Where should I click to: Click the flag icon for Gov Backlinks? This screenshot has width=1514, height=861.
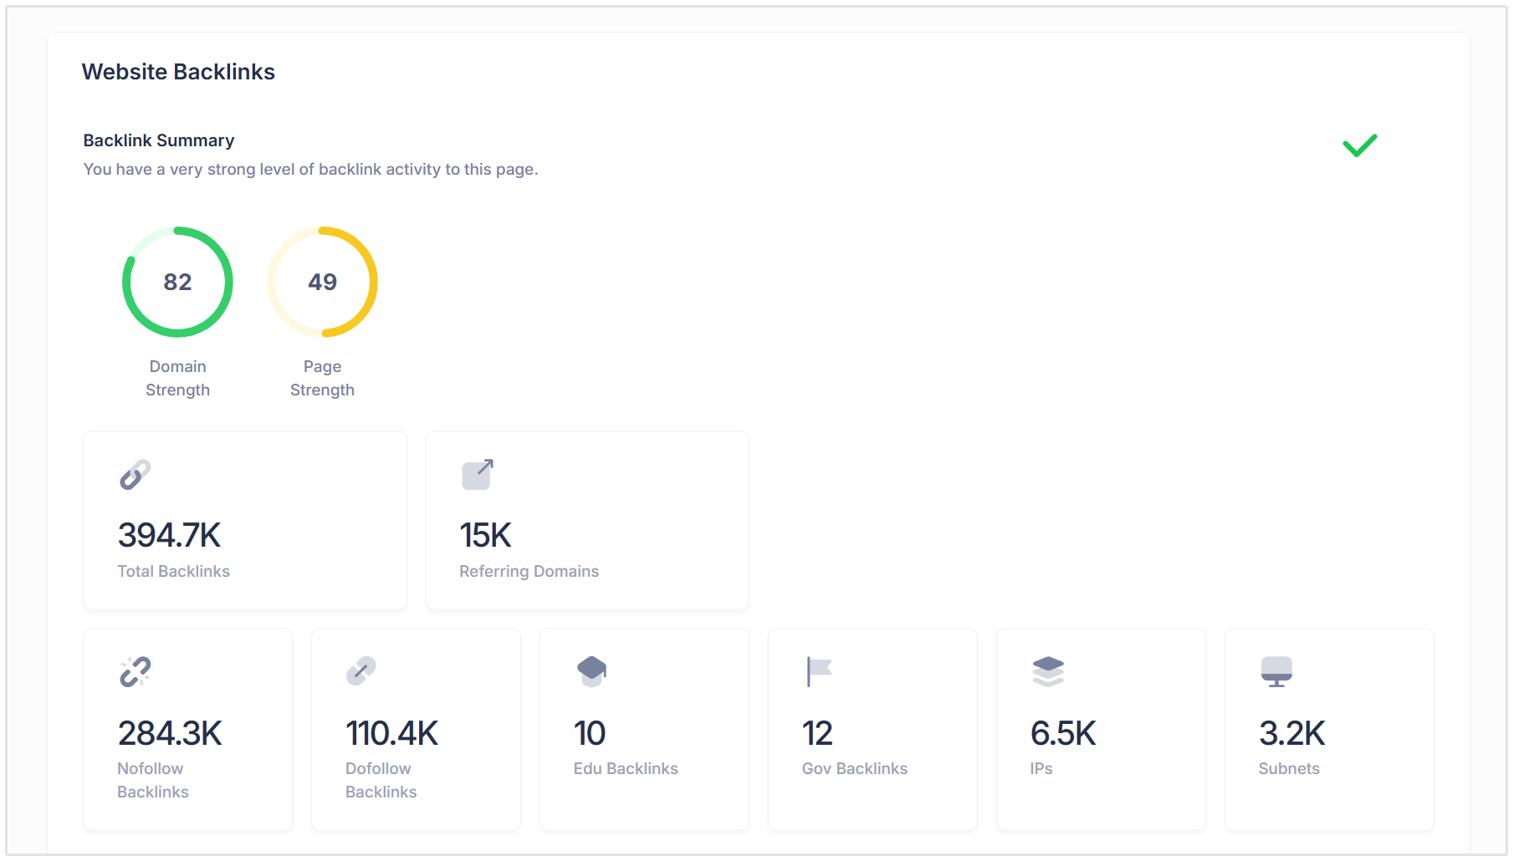pyautogui.click(x=819, y=671)
